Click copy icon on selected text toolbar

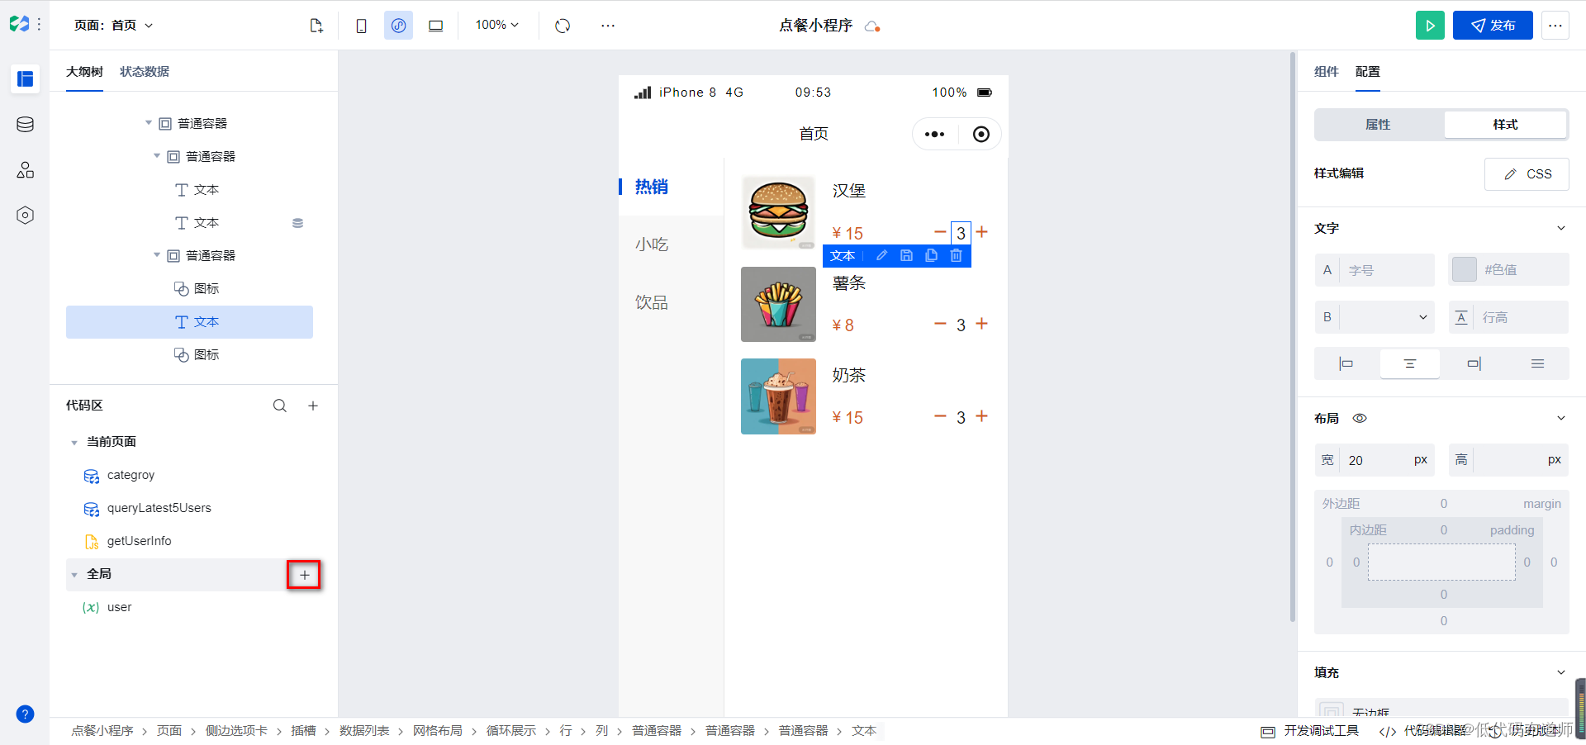(x=931, y=256)
